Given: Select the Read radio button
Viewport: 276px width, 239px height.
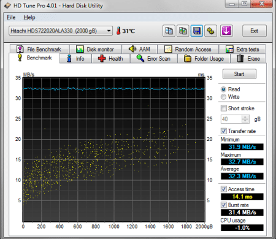Looking at the screenshot, I should 223,89.
